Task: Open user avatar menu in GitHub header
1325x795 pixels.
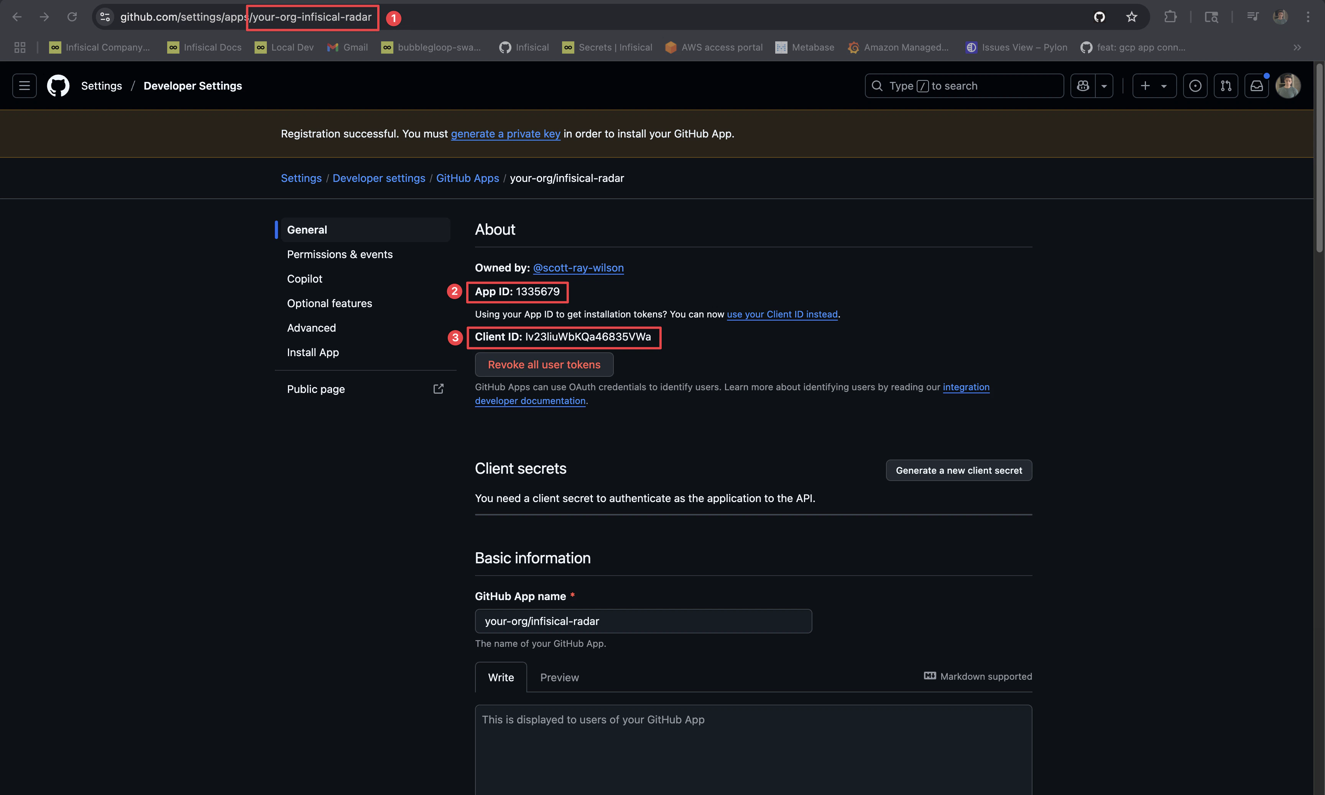Action: (1288, 86)
